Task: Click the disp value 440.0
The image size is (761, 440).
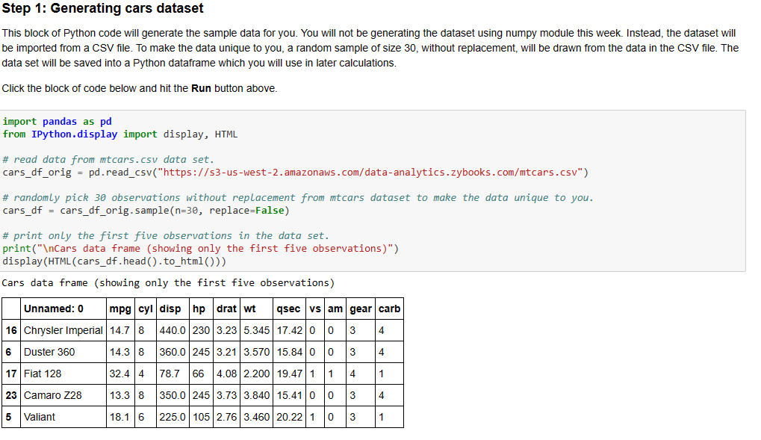Action: coord(173,330)
